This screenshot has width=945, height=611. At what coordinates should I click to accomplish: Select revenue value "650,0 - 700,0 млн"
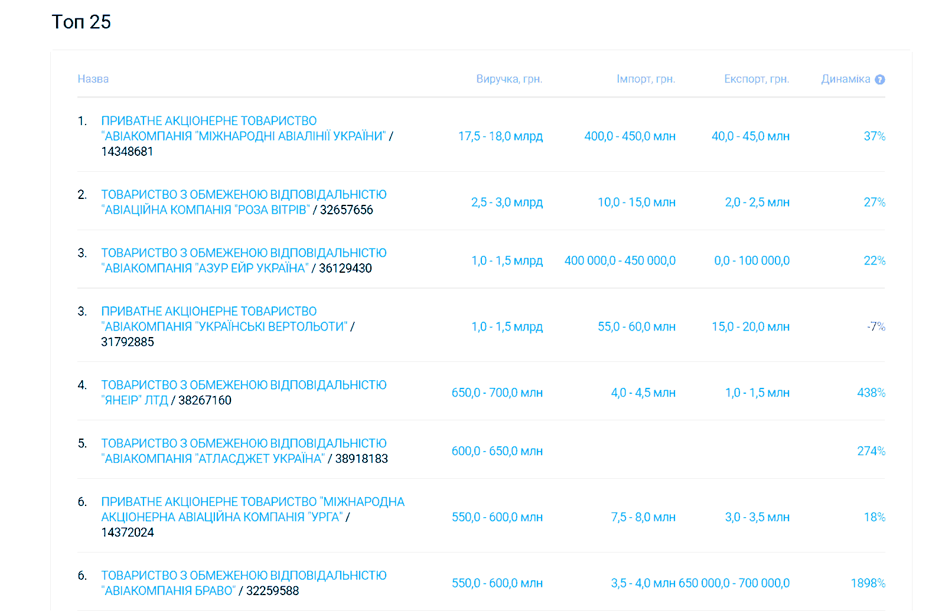coord(497,393)
